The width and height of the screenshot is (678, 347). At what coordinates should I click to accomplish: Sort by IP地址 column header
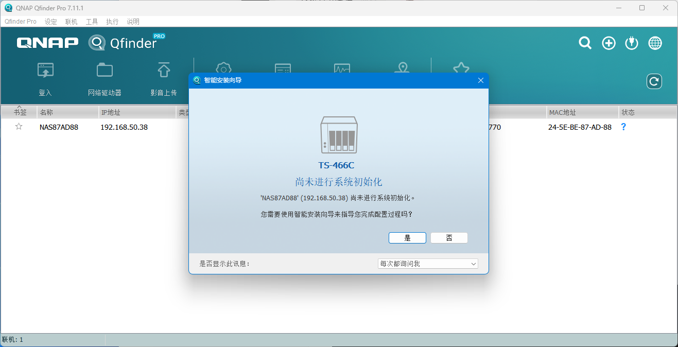(x=137, y=112)
